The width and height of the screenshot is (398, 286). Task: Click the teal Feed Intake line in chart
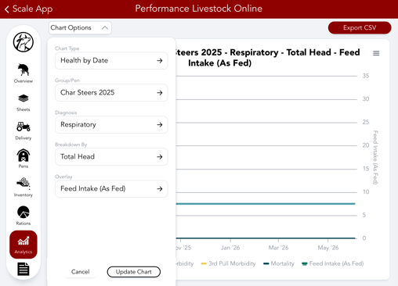pos(266,204)
